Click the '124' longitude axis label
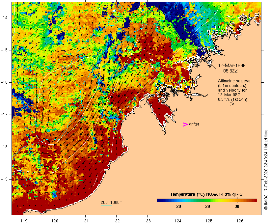This screenshot has width=270, height=224. 178,221
